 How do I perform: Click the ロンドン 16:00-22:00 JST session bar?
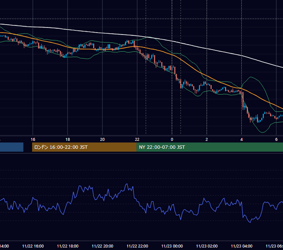[84, 147]
